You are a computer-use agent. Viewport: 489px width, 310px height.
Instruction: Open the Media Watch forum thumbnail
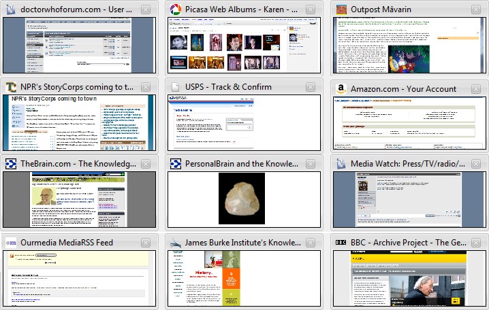pos(409,199)
